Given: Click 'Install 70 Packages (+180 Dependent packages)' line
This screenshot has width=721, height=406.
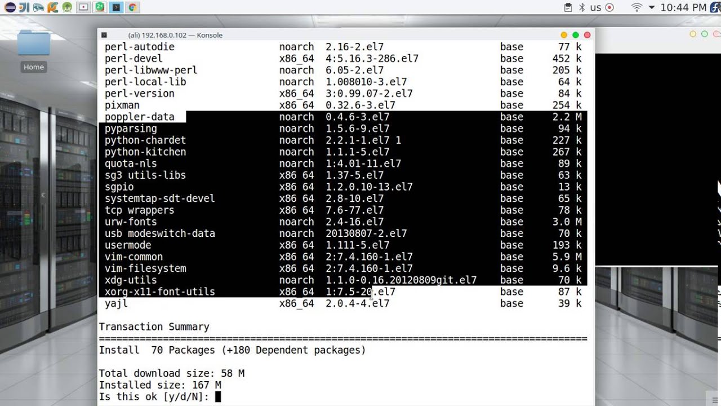Looking at the screenshot, I should point(232,350).
